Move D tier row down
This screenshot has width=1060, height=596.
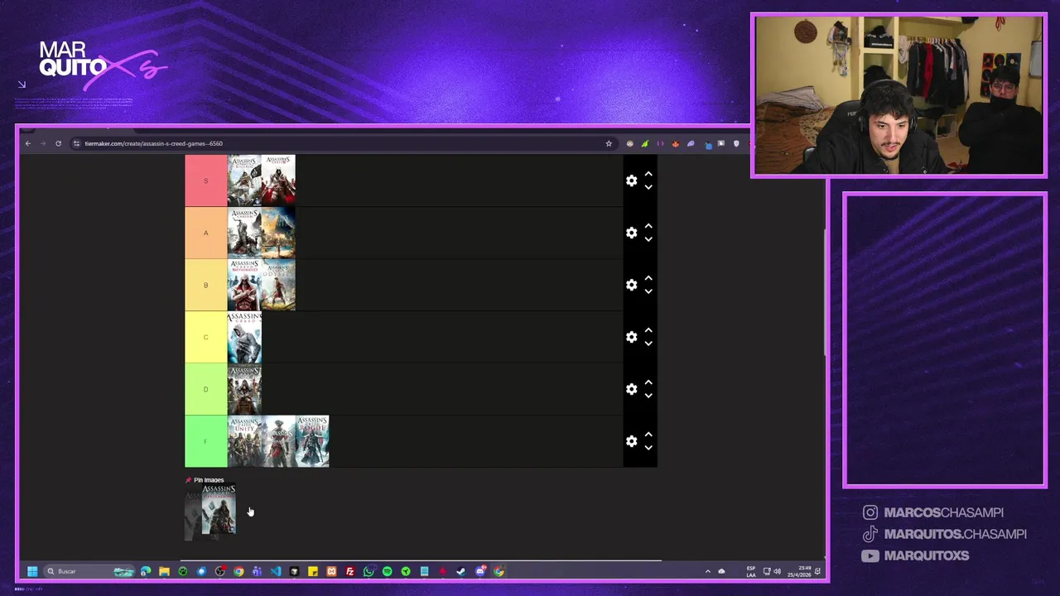click(648, 396)
